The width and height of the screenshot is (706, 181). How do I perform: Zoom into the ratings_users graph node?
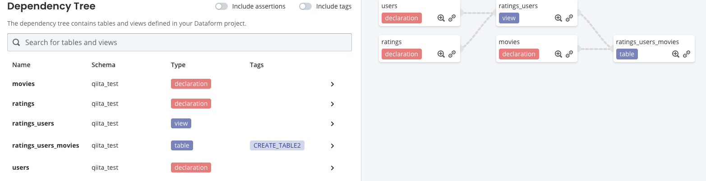(558, 18)
